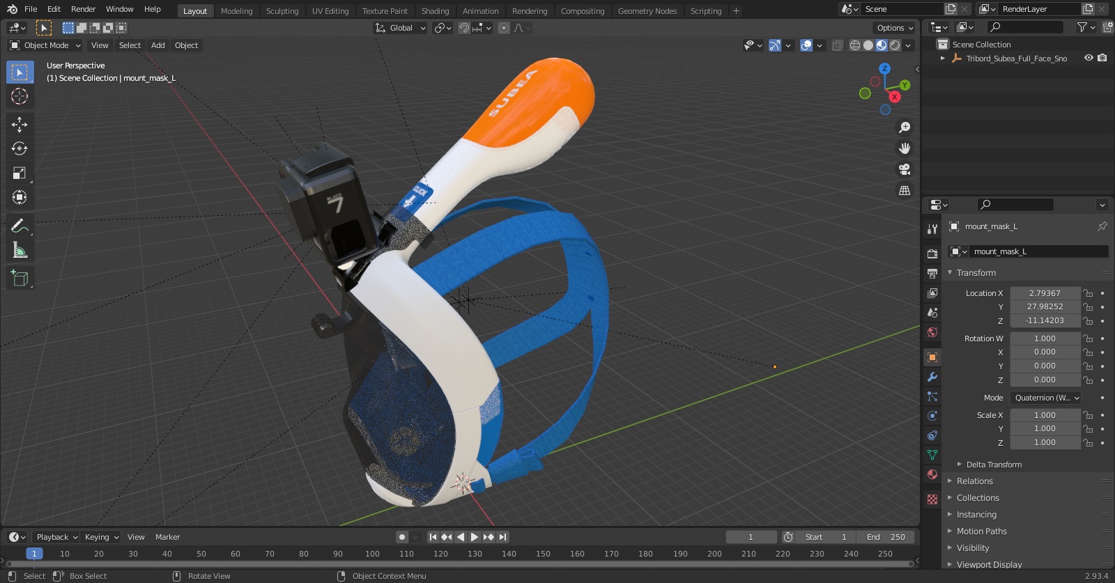
Task: Open the Playback dropdown
Action: point(56,537)
